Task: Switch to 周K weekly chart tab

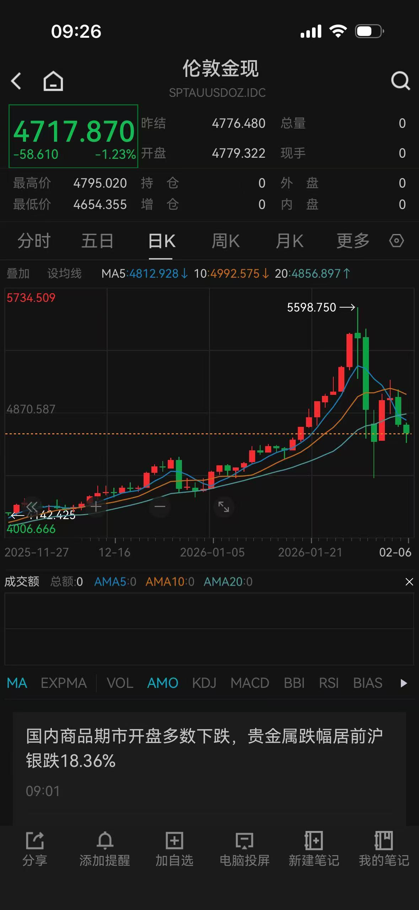Action: click(226, 241)
